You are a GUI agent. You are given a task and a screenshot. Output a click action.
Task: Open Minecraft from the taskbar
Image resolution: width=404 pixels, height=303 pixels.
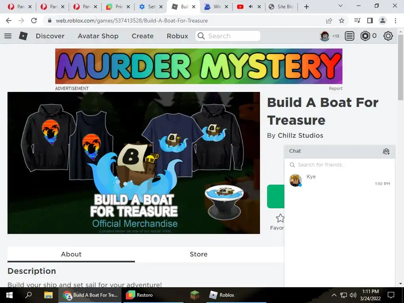tap(195, 295)
